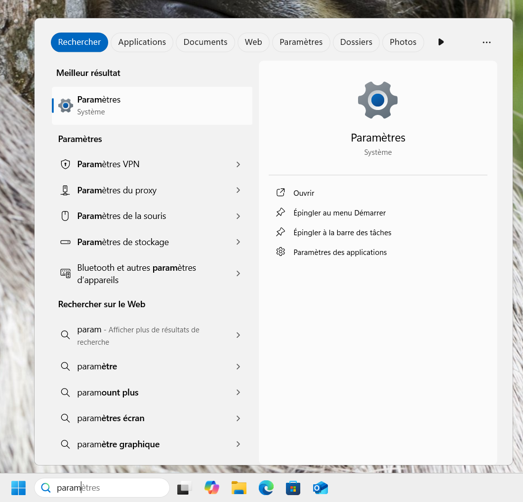Open Task View from the taskbar
This screenshot has width=523, height=502.
(x=185, y=488)
